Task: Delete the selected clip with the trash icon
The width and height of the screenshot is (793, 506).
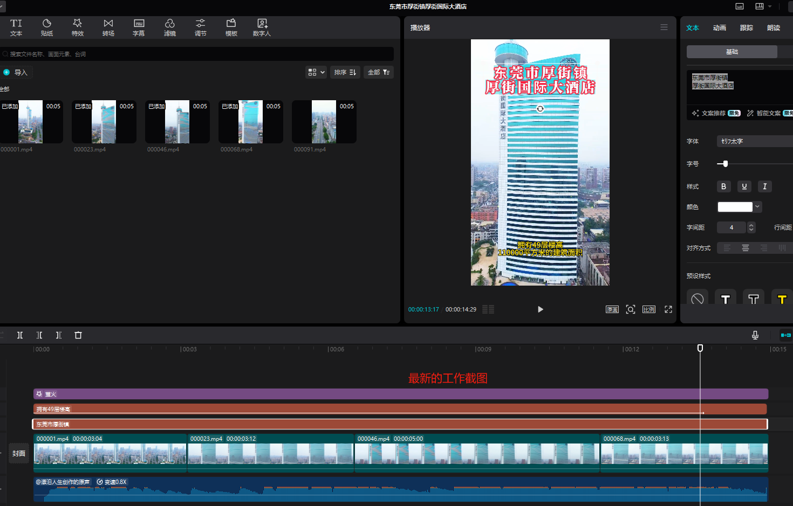Action: (x=78, y=335)
